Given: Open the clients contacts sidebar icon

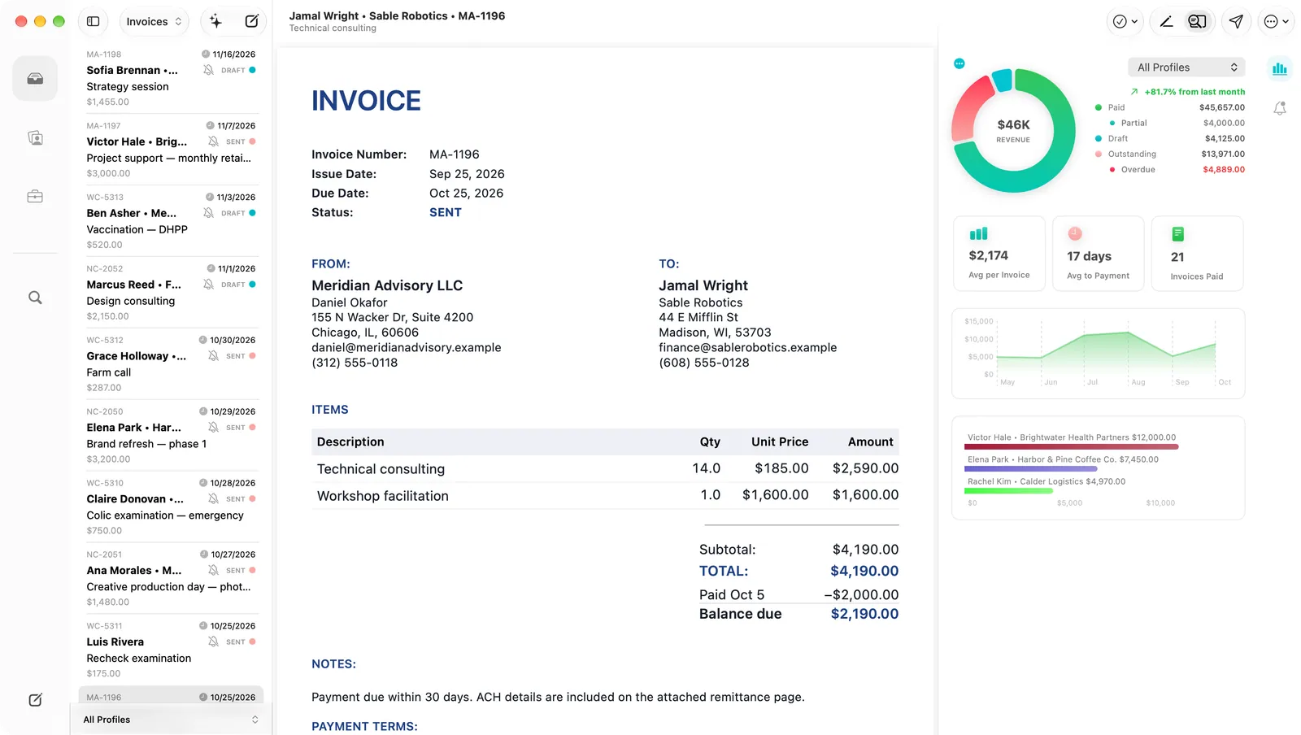Looking at the screenshot, I should 35,138.
